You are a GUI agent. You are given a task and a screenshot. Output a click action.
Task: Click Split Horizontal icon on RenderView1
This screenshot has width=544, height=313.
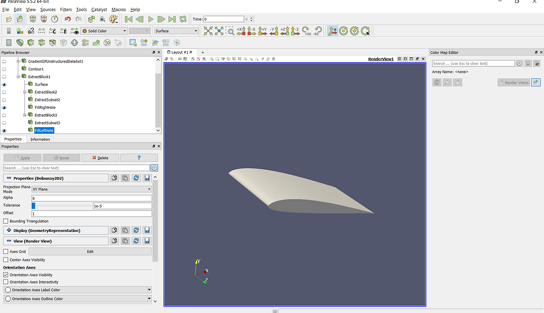pyautogui.click(x=399, y=59)
